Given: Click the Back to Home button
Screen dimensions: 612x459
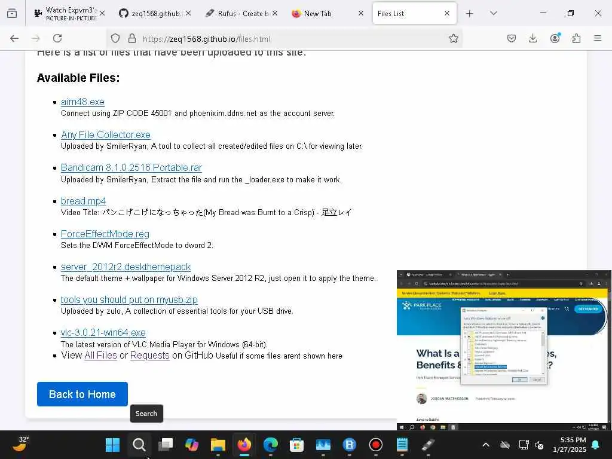Looking at the screenshot, I should tap(82, 394).
